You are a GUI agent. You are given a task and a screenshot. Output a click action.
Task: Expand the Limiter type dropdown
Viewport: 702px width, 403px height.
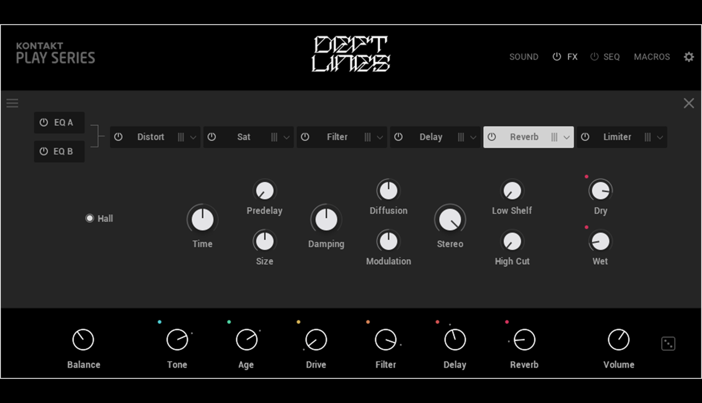coord(659,137)
